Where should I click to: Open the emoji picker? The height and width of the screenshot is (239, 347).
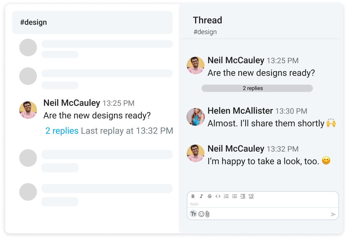(x=201, y=214)
